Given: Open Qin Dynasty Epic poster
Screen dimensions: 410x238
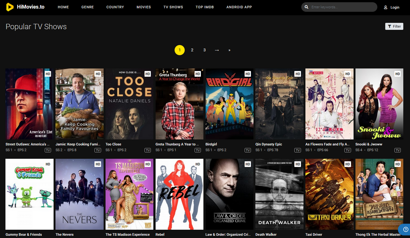Looking at the screenshot, I should point(279,104).
